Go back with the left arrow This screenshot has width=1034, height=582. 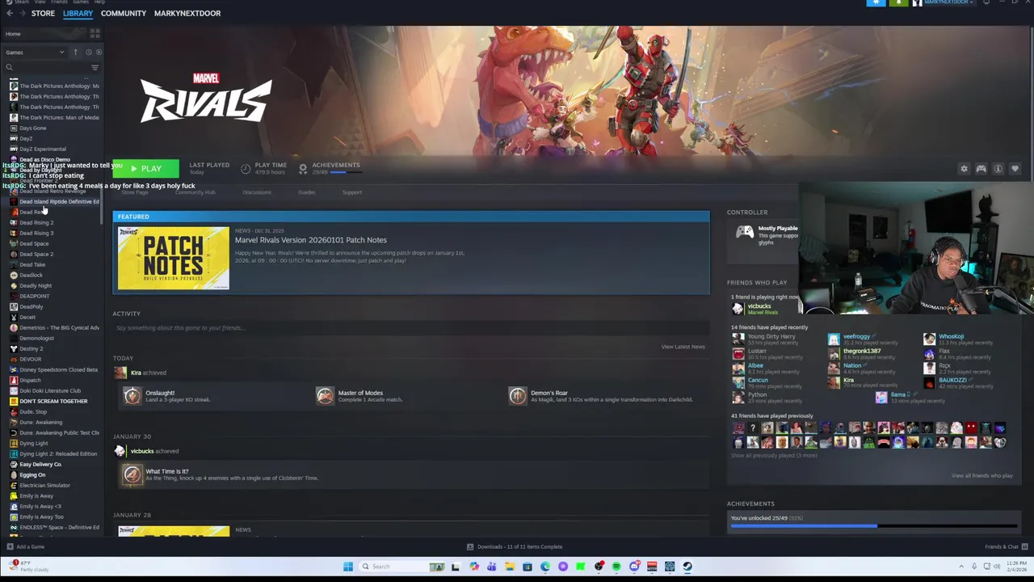click(x=10, y=13)
